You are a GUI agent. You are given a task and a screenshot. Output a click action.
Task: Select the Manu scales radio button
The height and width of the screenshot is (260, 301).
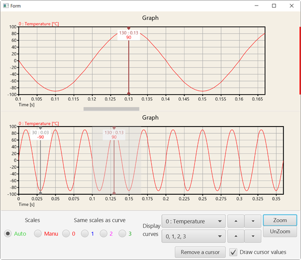tap(38, 234)
